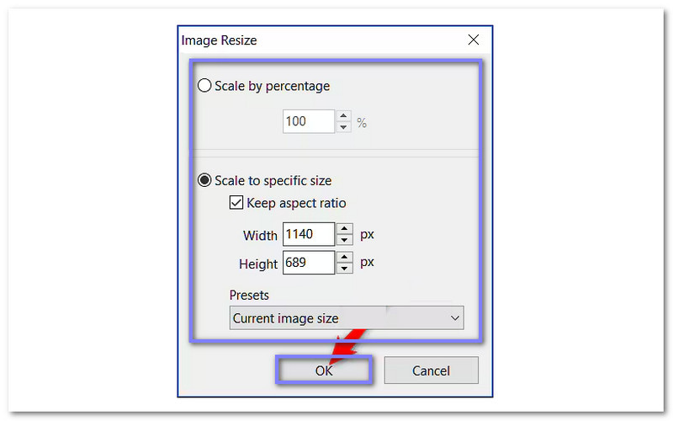Select the Scale to specific size option
673x421 pixels.
204,180
